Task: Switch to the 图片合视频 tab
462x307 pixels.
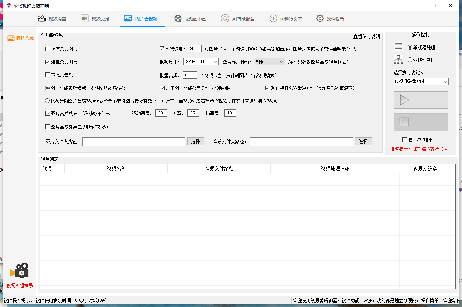Action: coord(142,19)
